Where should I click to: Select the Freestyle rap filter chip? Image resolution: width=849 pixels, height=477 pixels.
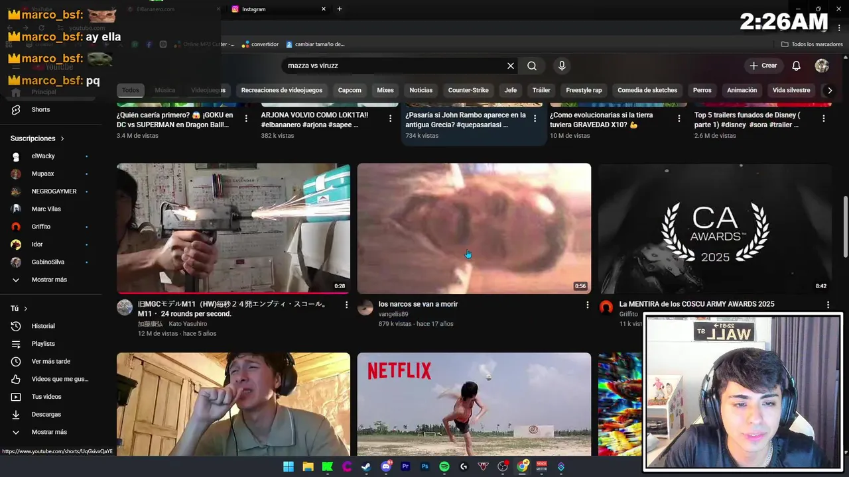coord(584,90)
